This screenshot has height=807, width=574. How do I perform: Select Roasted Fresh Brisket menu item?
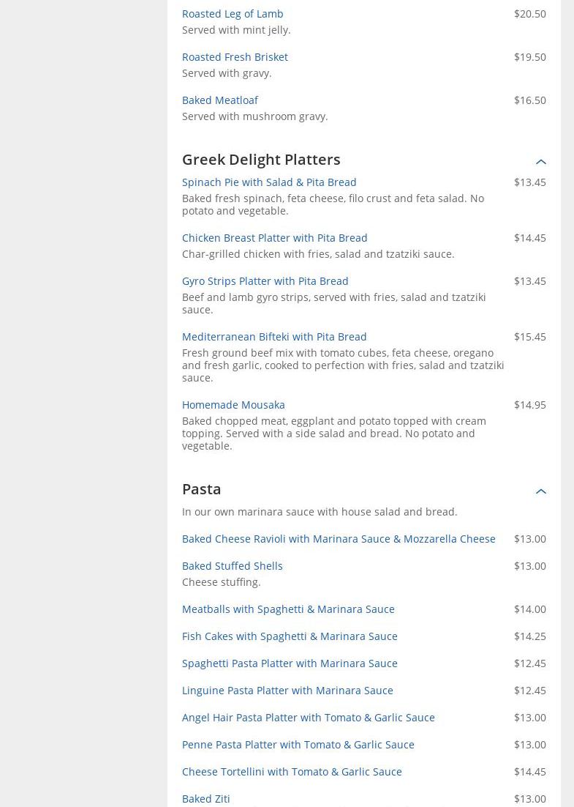[x=235, y=57]
